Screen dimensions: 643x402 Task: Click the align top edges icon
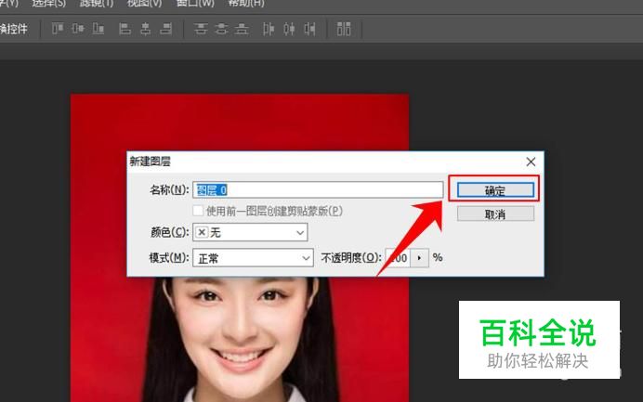coord(58,29)
